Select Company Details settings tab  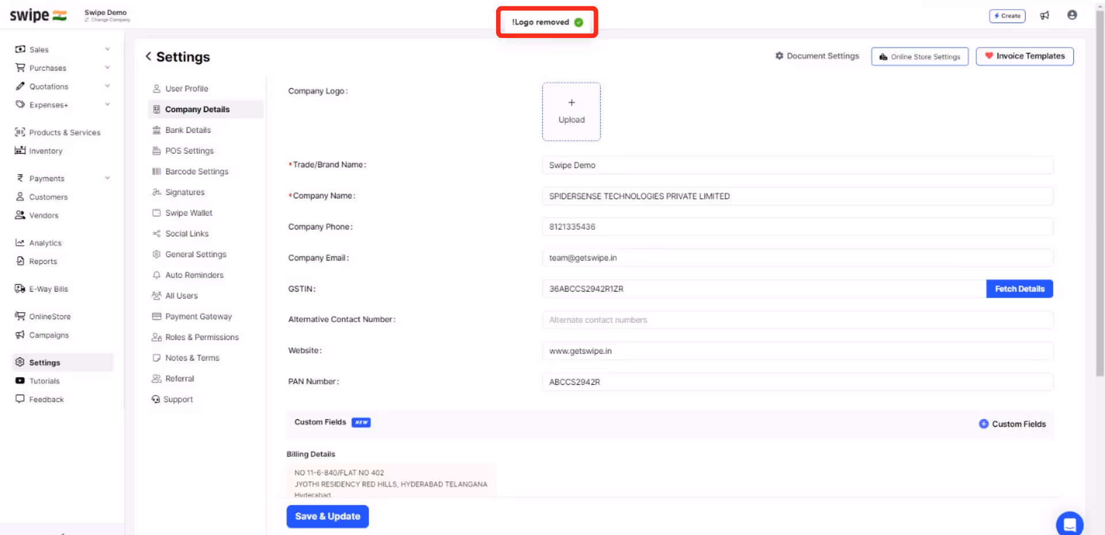205,109
